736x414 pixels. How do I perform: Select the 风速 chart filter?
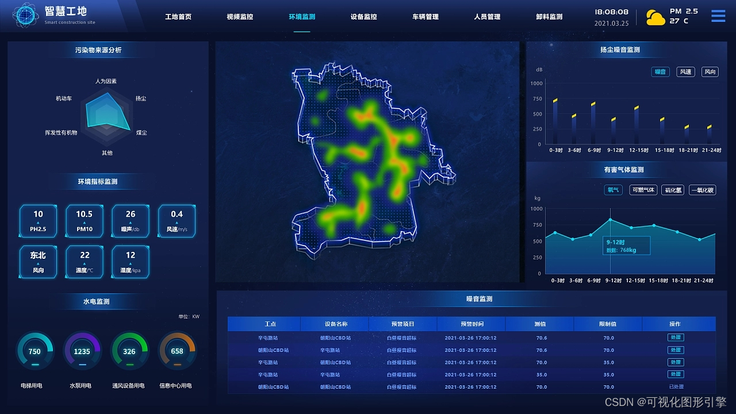[x=685, y=72]
